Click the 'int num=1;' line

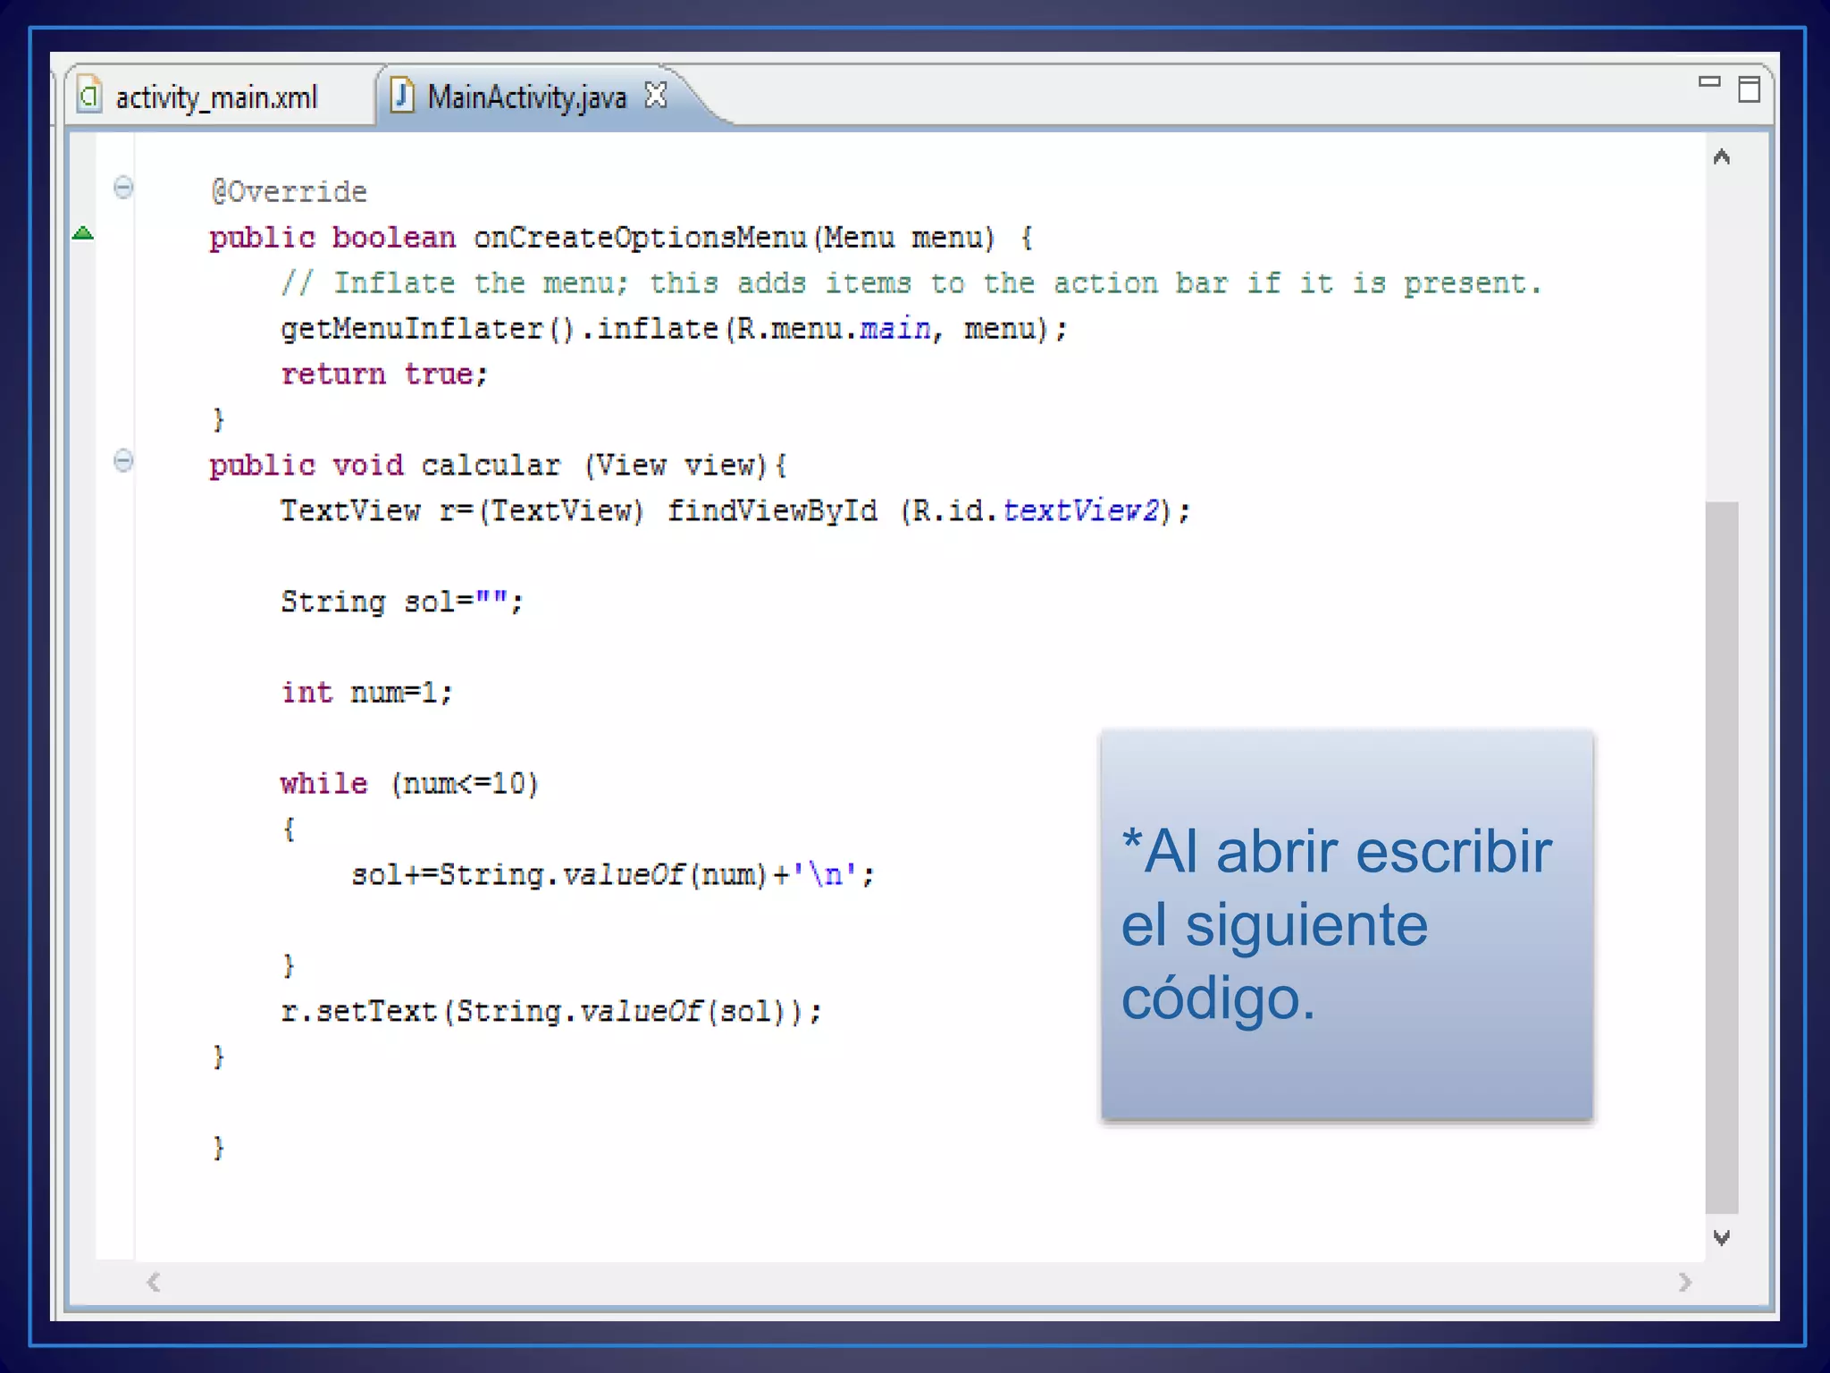[x=367, y=694]
